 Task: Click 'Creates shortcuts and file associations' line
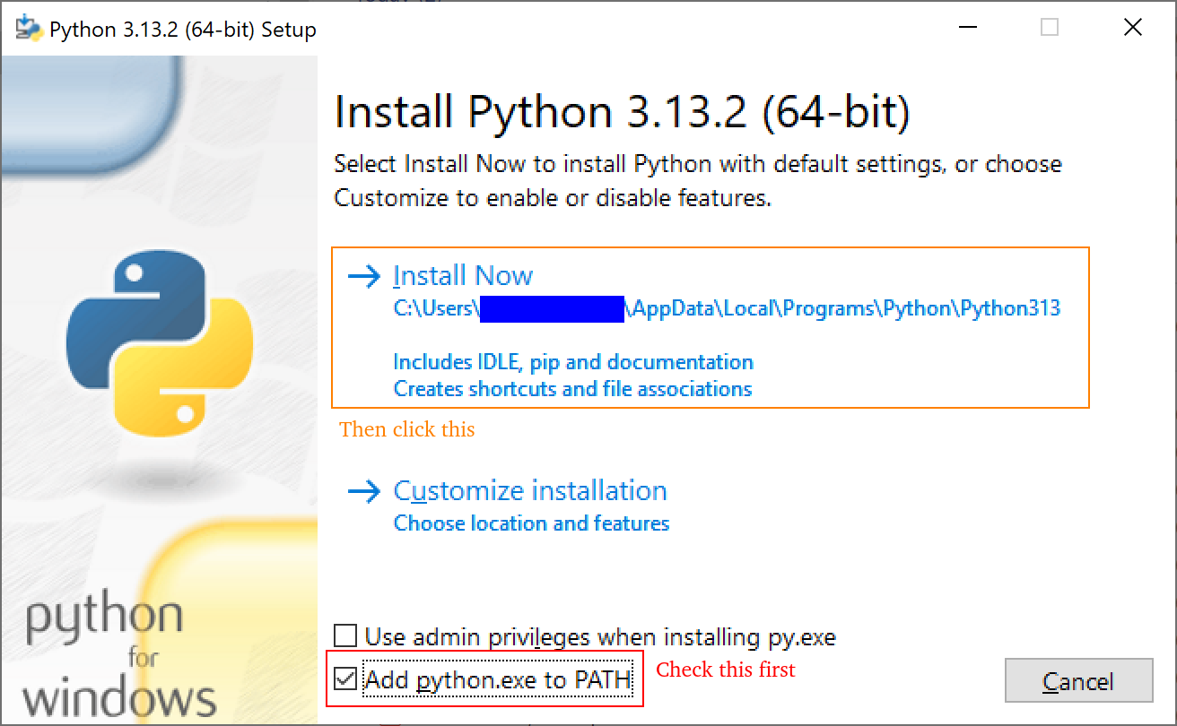[x=572, y=389]
